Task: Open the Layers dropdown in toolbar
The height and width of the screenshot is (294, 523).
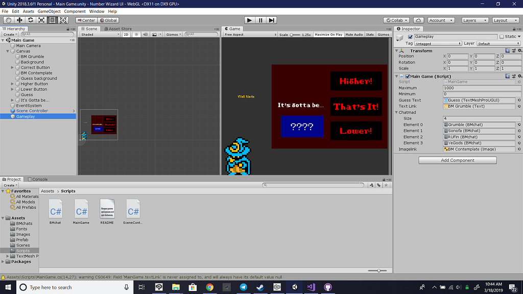Action: [472, 20]
